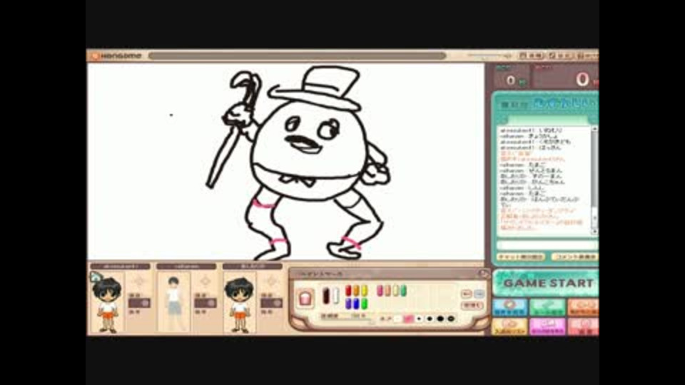Click the second button below chat input
The width and height of the screenshot is (685, 385).
coord(574,257)
